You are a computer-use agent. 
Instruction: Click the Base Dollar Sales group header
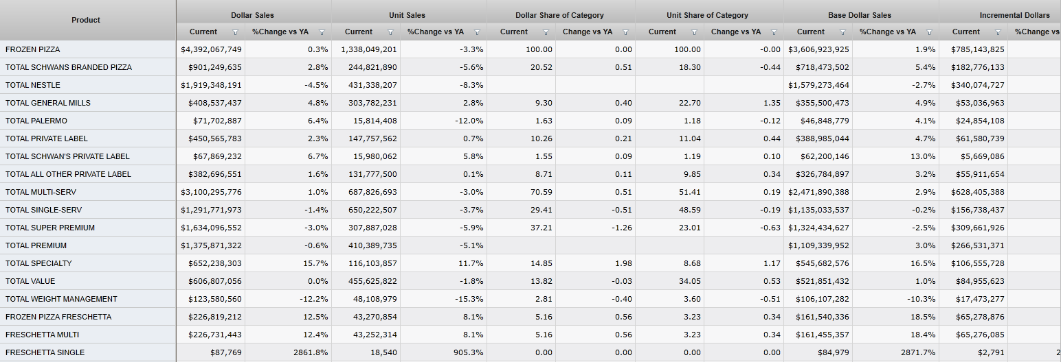point(860,15)
